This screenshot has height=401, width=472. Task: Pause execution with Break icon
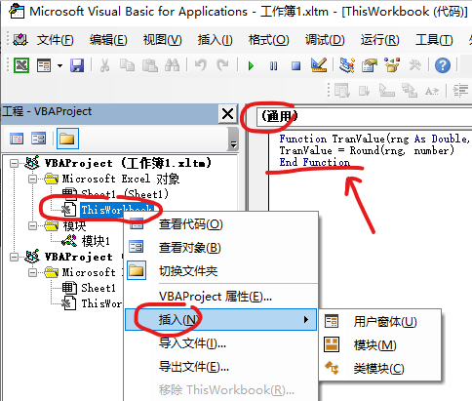click(273, 66)
